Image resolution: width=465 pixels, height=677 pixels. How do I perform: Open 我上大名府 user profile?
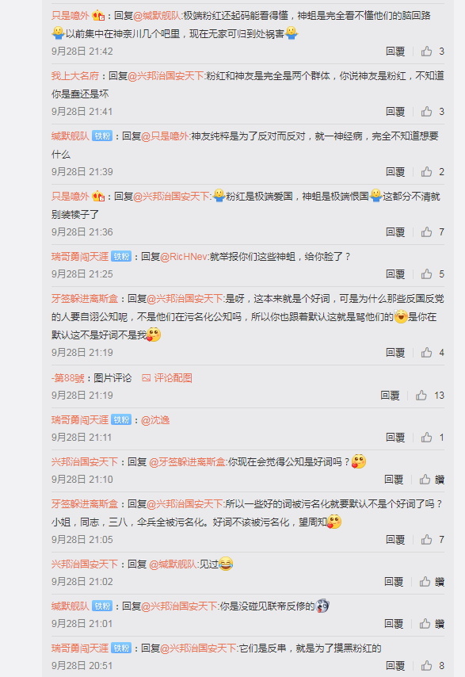coord(75,75)
